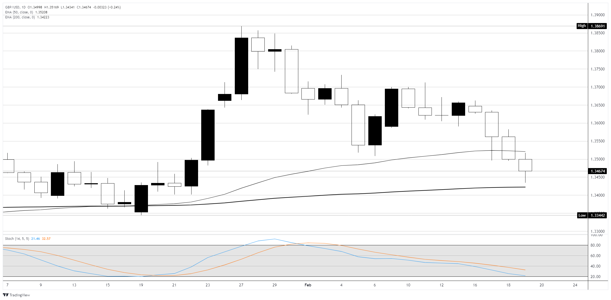The image size is (611, 300).
Task: Click the latest candle at the far right
Action: [525, 165]
